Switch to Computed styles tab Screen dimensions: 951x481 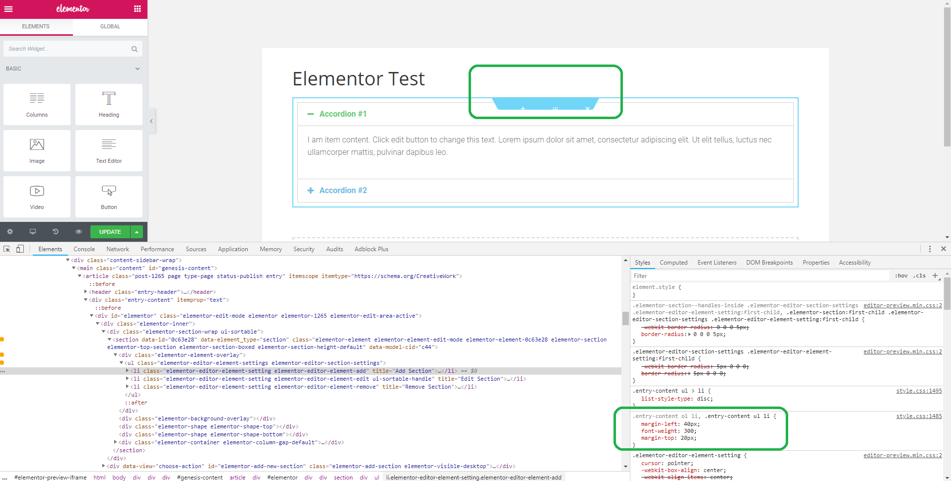[x=674, y=263]
